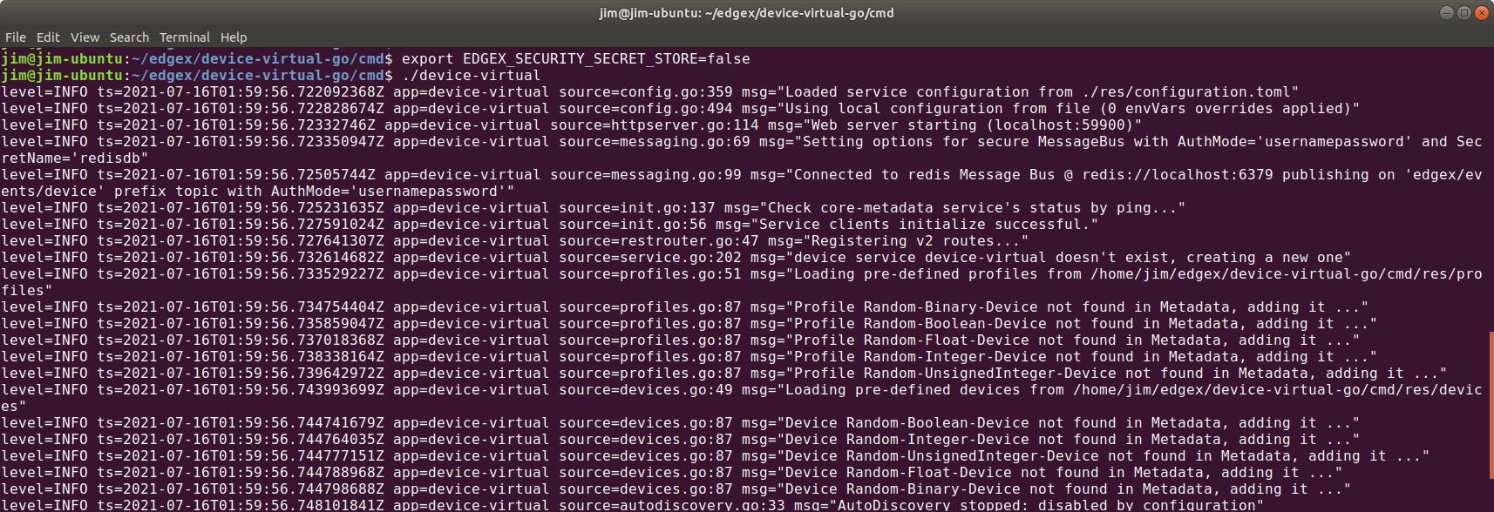The image size is (1494, 512).
Task: Click the export EDGEX_SECURITY_SECRET_STORE=false command
Action: 575,59
